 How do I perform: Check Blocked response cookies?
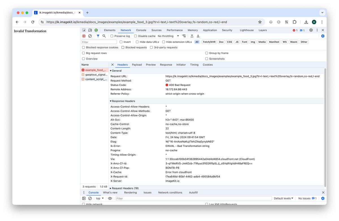84,47
